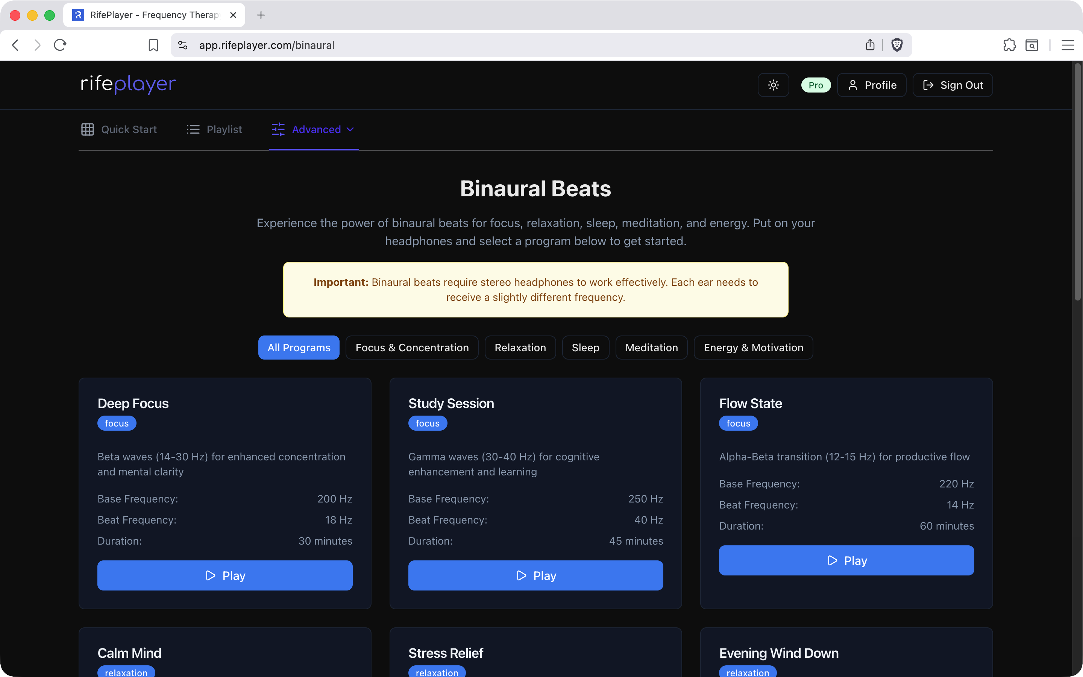Image resolution: width=1083 pixels, height=677 pixels.
Task: Click Study Session '40 Hz' beat frequency
Action: 649,520
